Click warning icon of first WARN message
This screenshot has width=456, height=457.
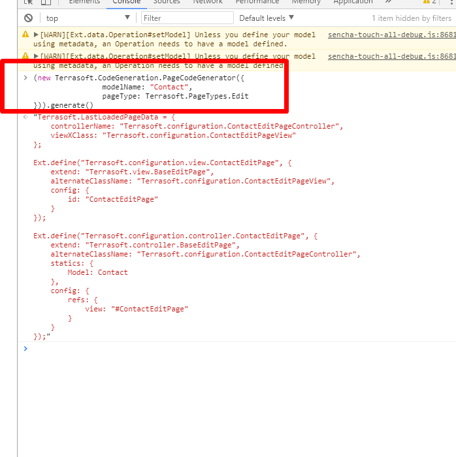click(25, 35)
